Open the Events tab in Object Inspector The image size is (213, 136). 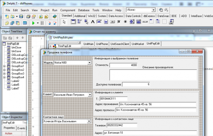(x=21, y=128)
